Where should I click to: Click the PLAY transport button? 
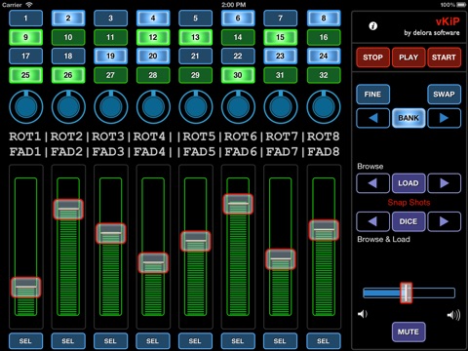coord(409,58)
